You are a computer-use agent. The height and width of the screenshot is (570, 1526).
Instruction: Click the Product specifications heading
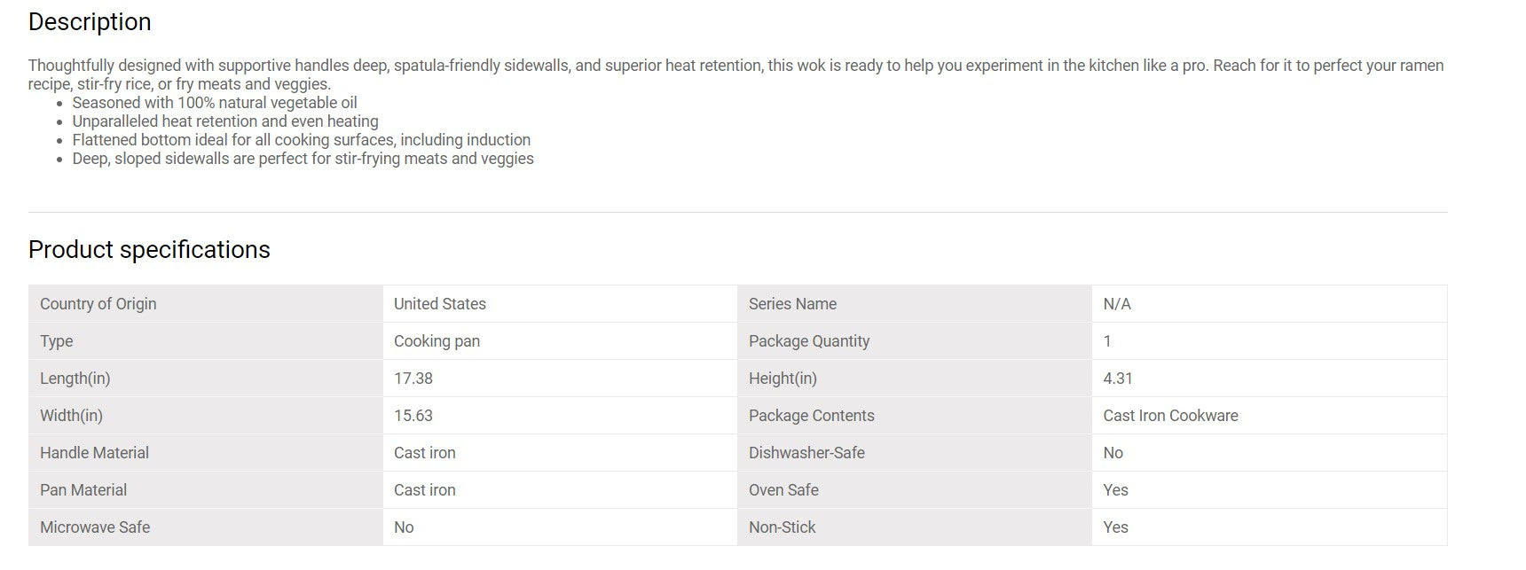[x=149, y=250]
